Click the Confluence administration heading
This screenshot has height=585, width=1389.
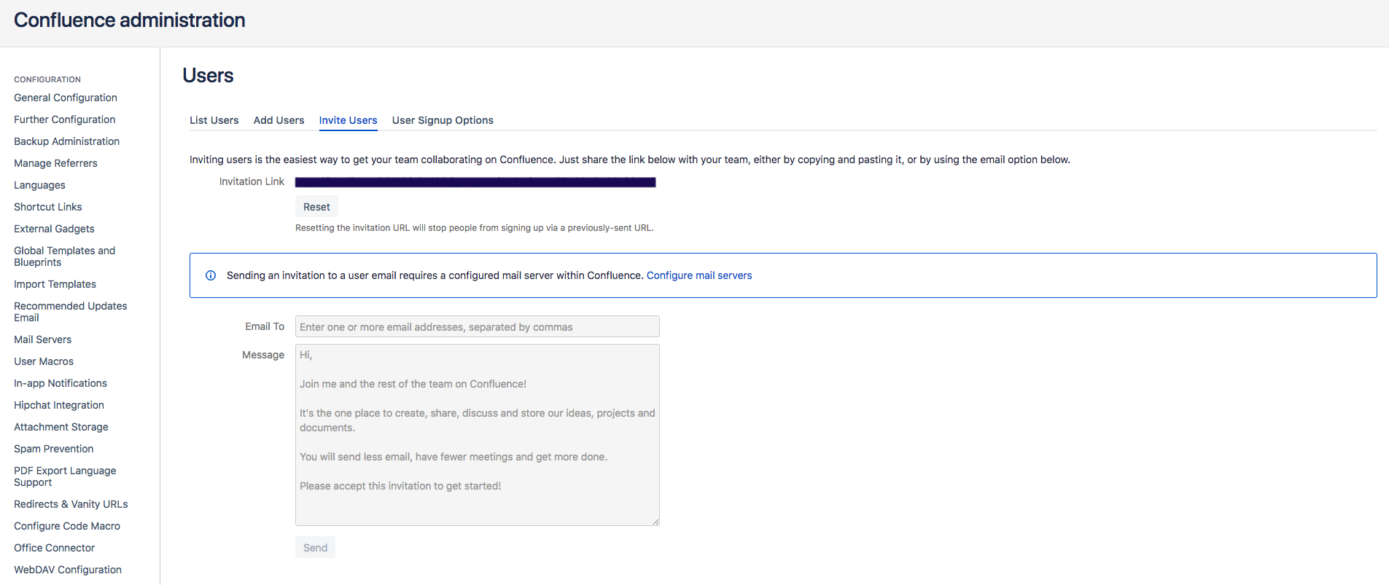(x=130, y=20)
